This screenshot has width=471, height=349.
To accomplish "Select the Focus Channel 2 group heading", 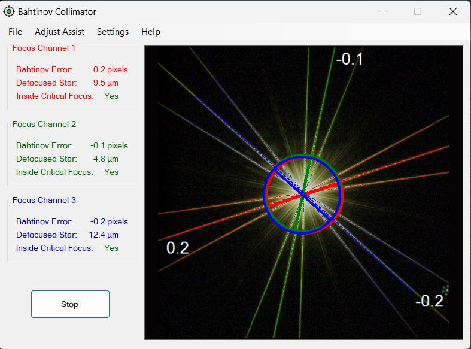I will (44, 124).
